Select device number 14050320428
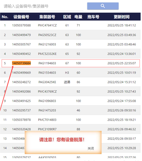The height and width of the screenshot is (161, 142). [21, 129]
